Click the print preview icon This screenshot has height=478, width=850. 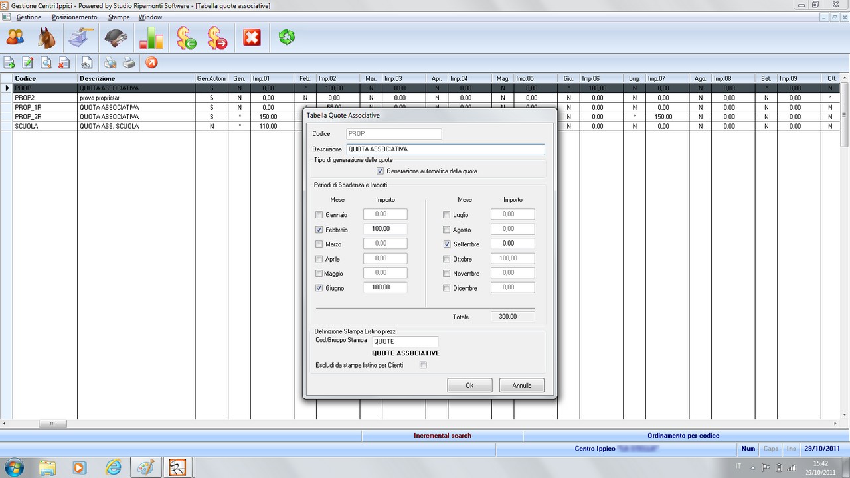pyautogui.click(x=110, y=63)
